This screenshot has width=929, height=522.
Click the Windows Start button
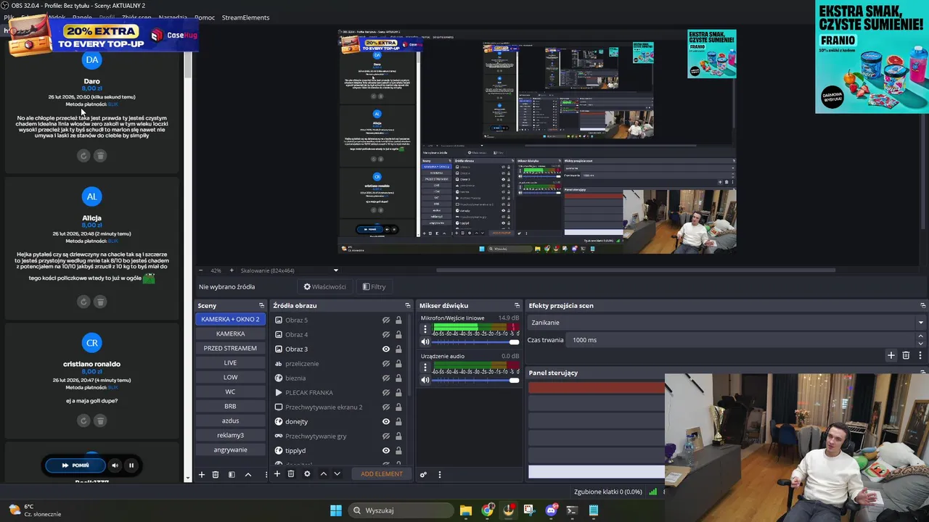pyautogui.click(x=336, y=510)
